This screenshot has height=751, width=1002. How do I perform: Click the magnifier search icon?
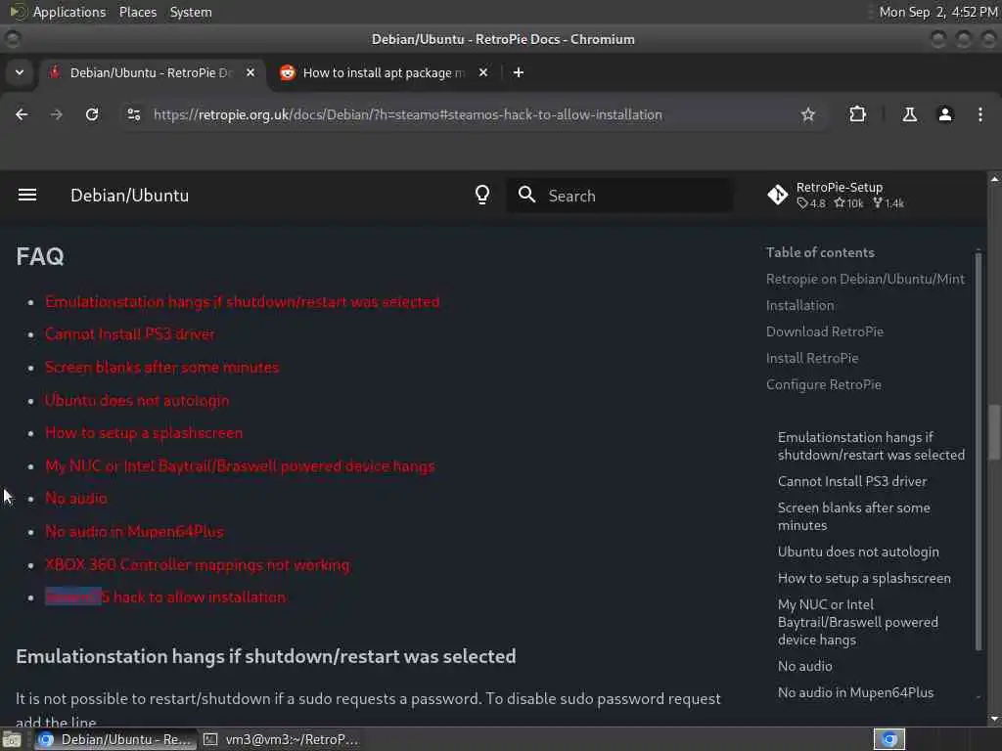point(526,195)
